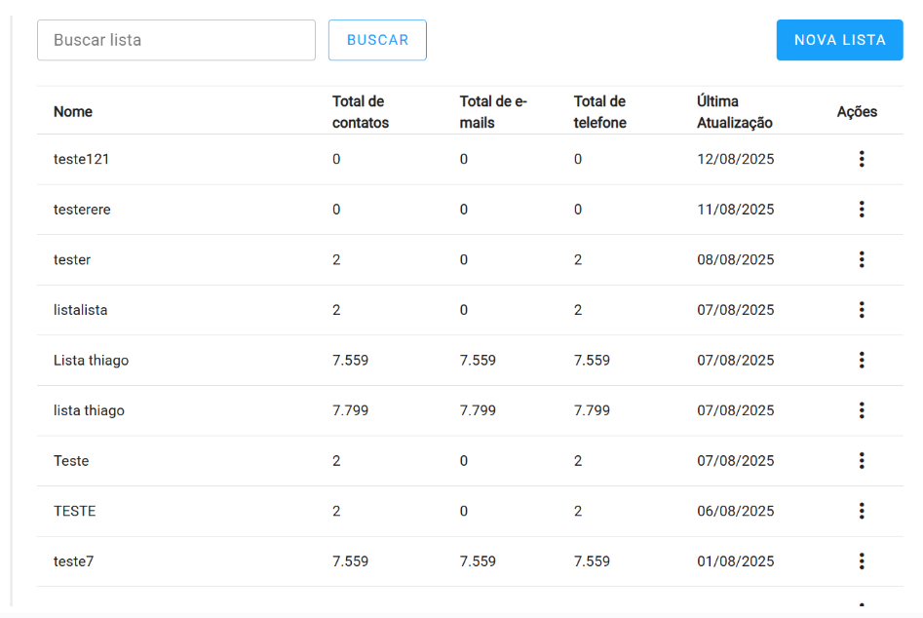
Task: Open actions menu for teste121 row
Action: (x=862, y=159)
